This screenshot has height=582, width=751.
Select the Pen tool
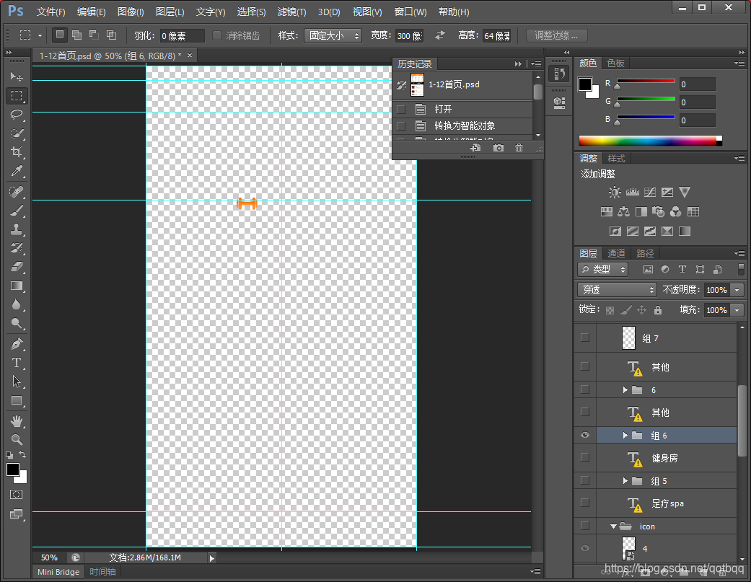(17, 344)
